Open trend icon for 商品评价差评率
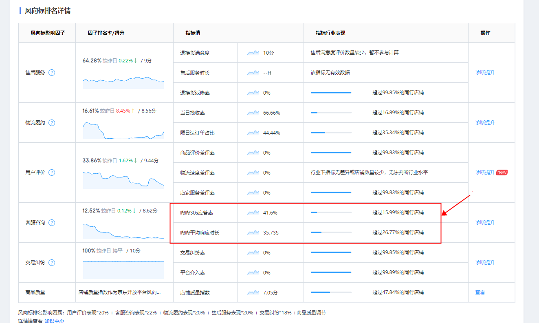Screen dimensions: 539x323 tap(253, 153)
